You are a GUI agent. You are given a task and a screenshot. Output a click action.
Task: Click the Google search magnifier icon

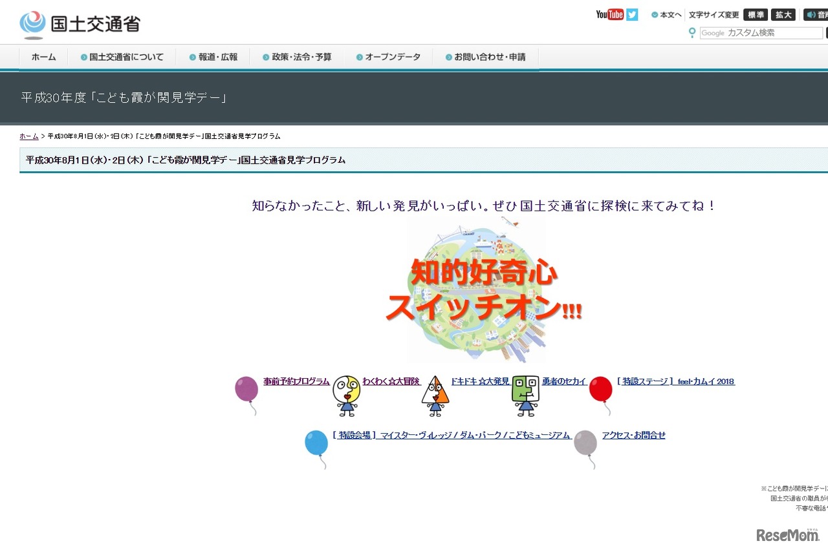pos(692,33)
